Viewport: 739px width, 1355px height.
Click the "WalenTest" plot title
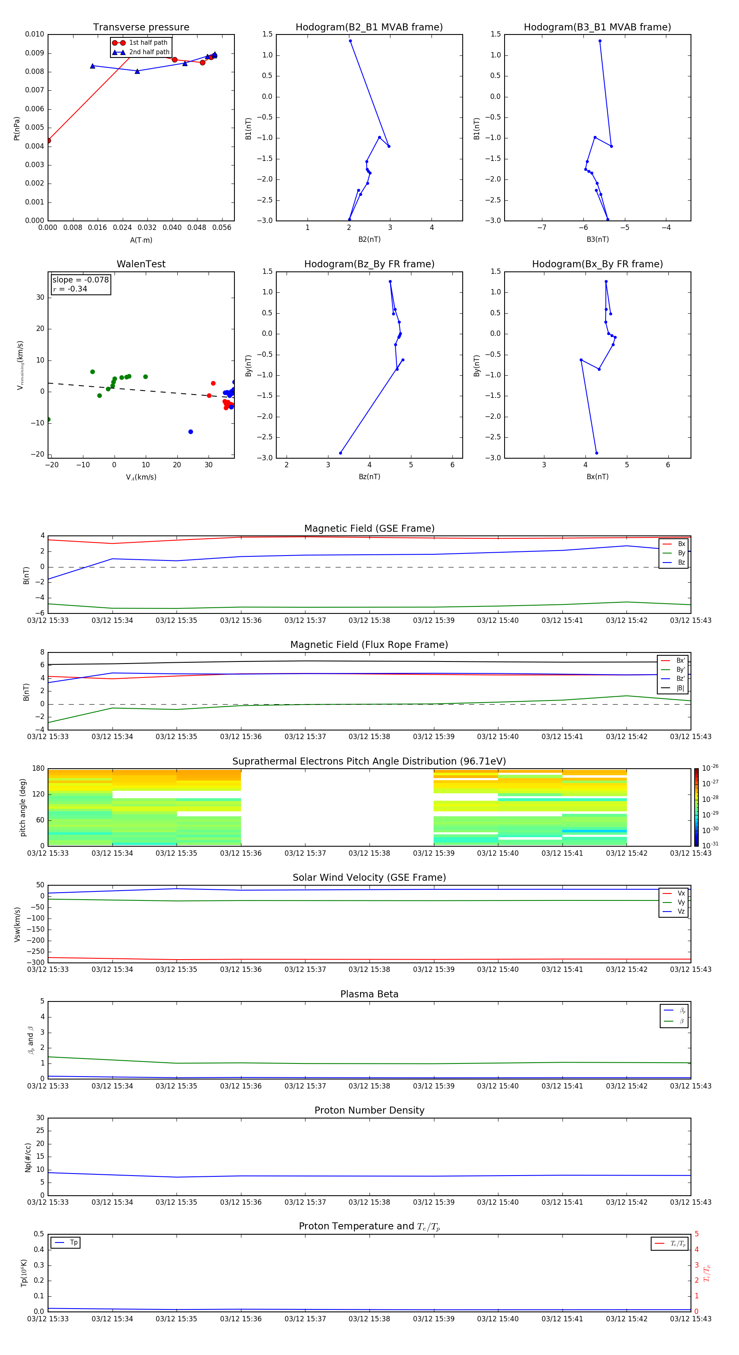click(141, 264)
